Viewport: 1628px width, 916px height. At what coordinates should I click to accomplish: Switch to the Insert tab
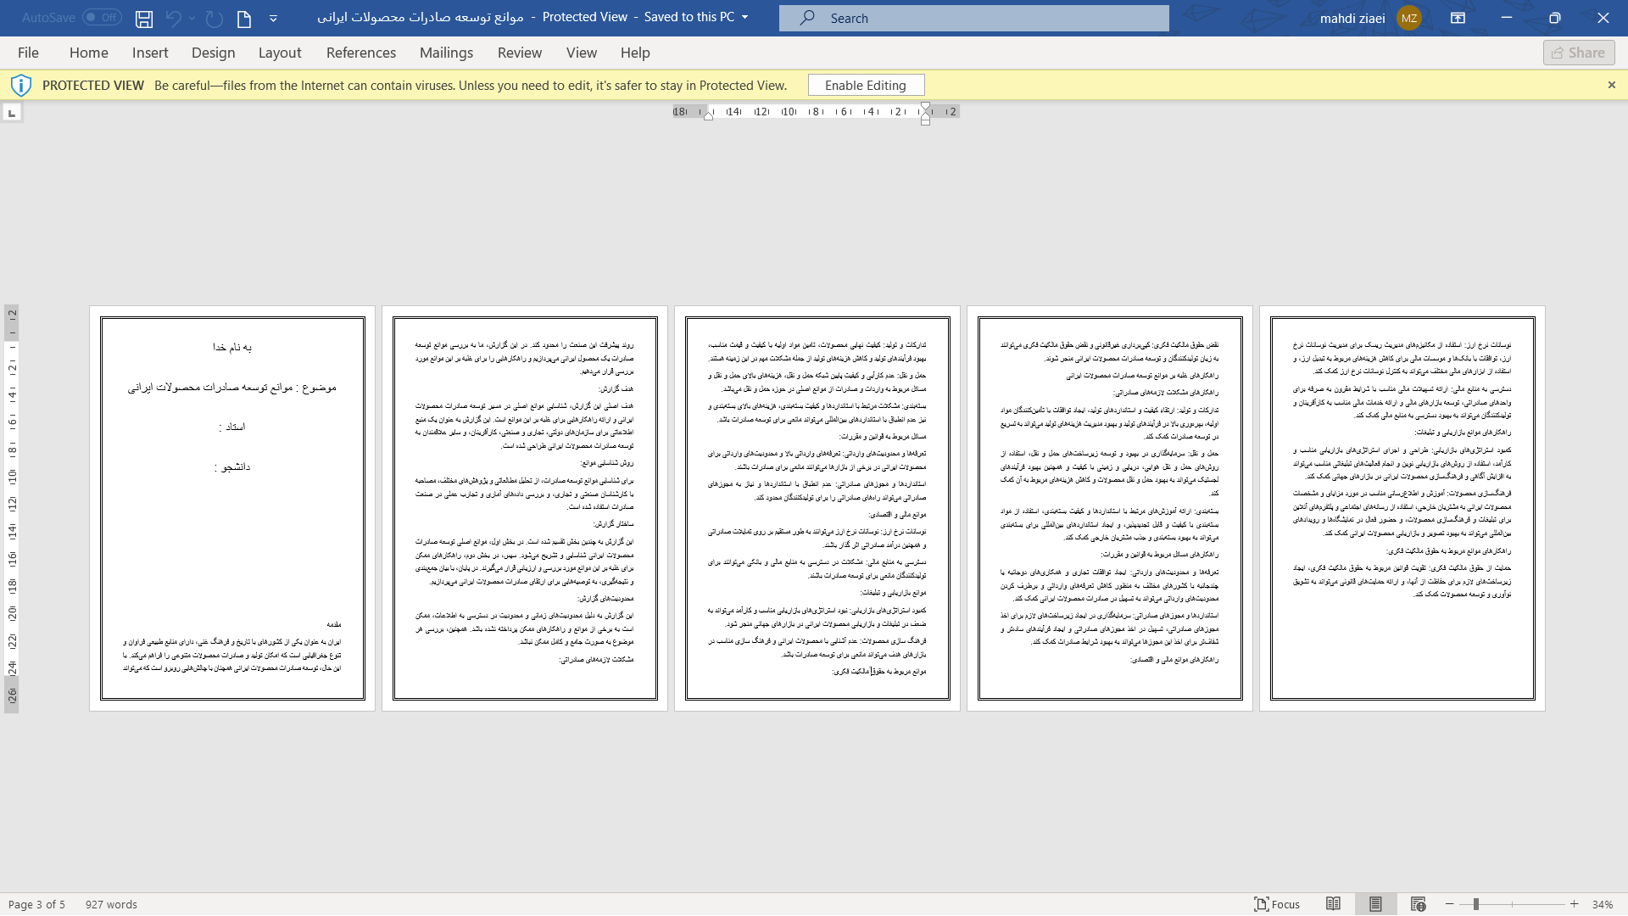(150, 53)
